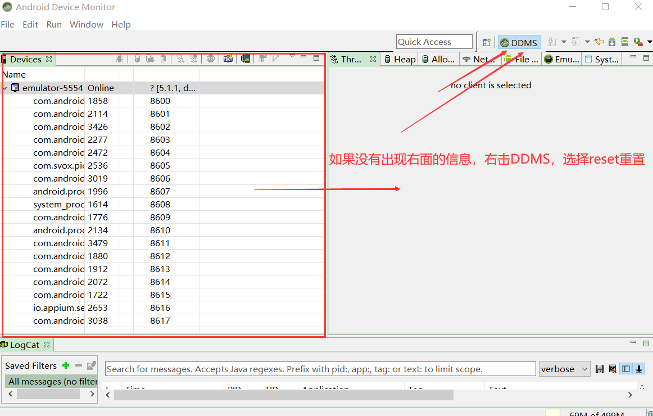Minimize the Devices panel

pos(303,57)
